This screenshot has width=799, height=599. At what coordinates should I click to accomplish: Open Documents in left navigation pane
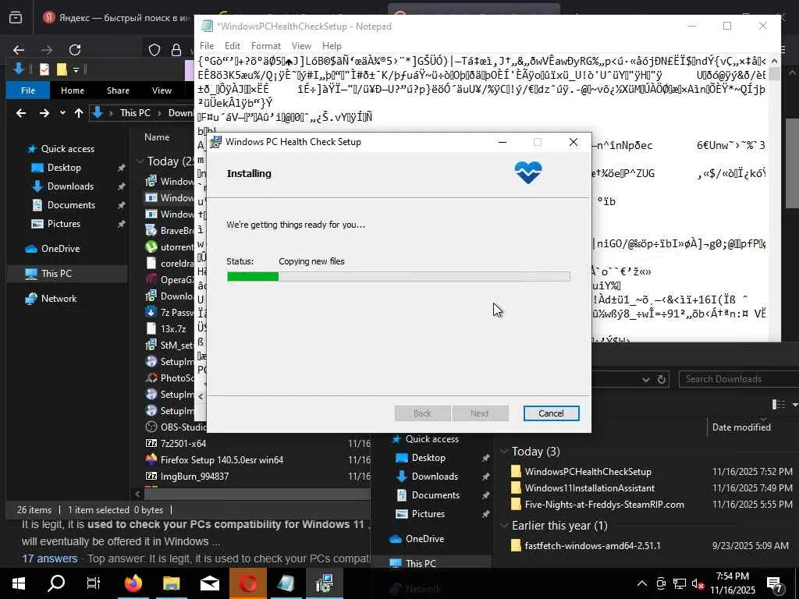tap(71, 205)
